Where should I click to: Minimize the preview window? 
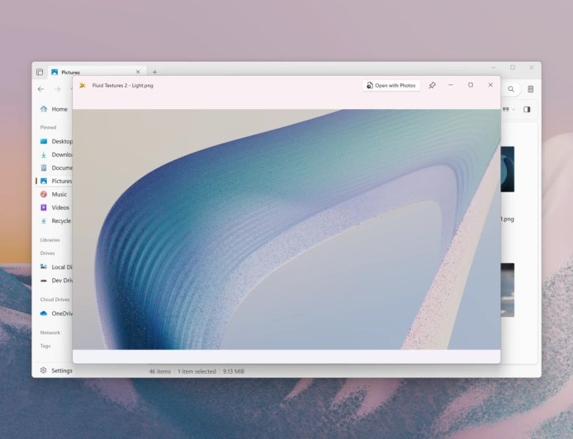[x=451, y=85]
